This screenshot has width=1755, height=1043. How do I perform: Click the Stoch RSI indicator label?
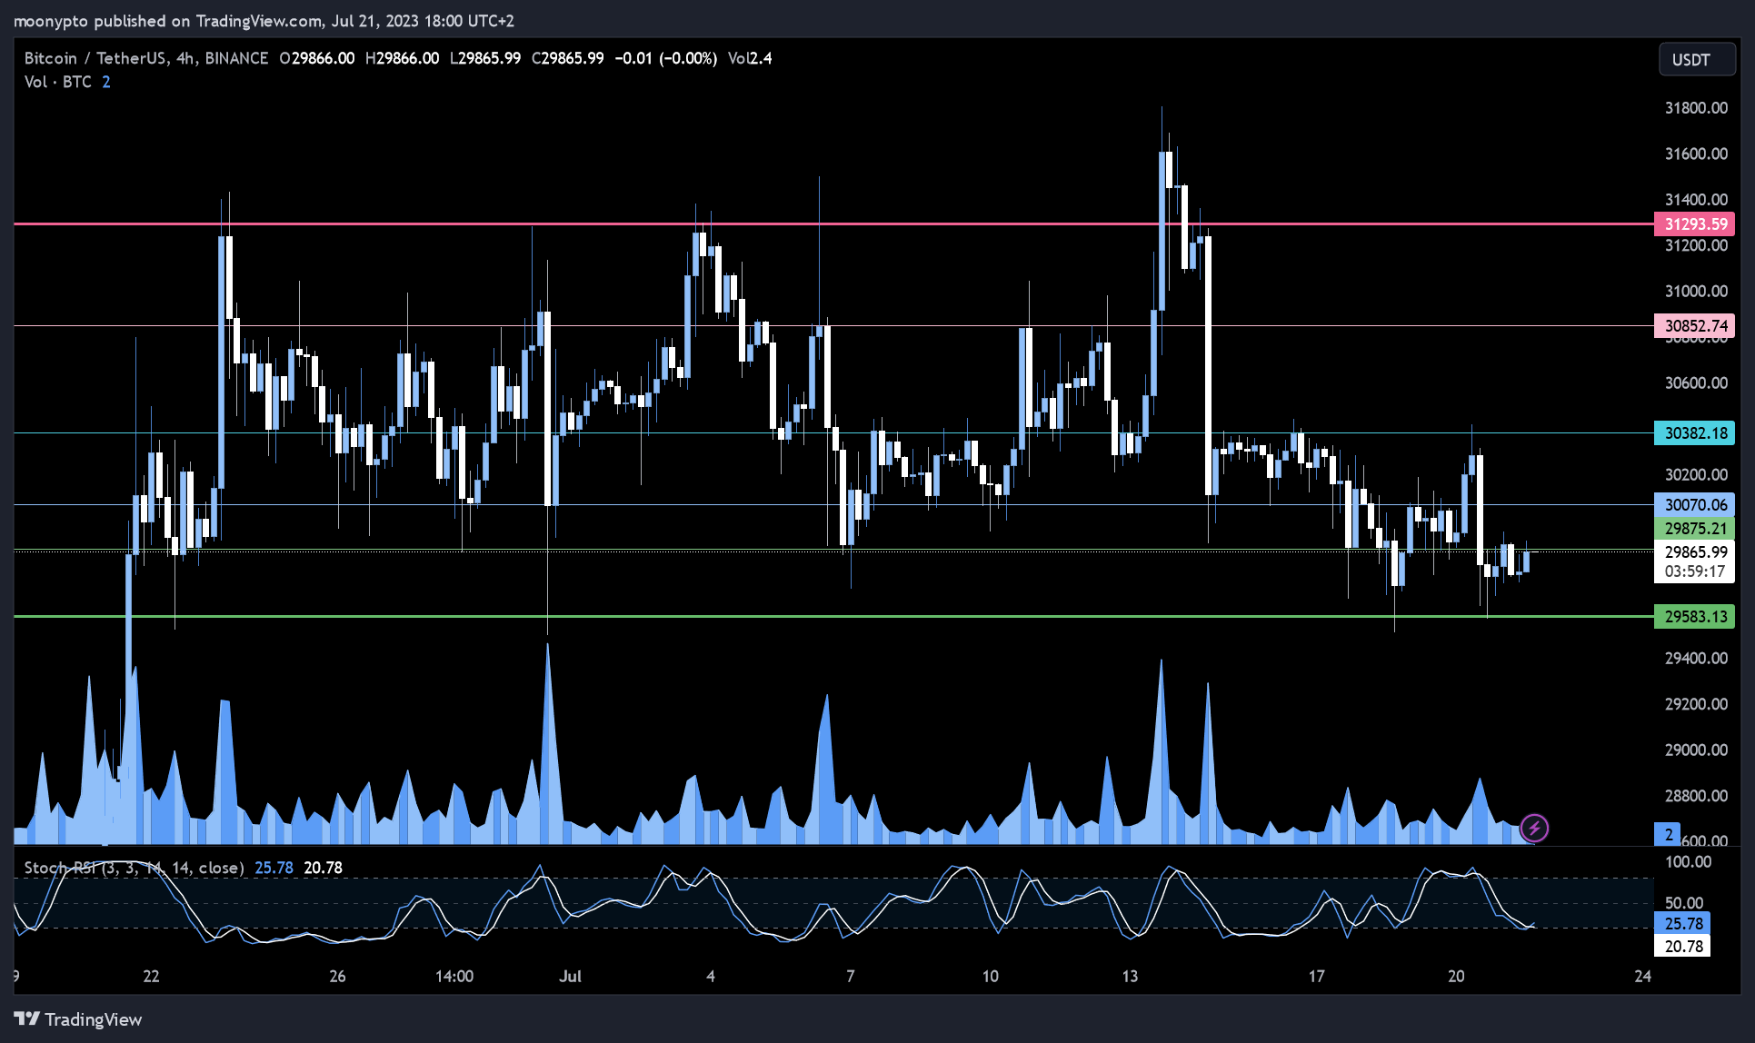click(x=134, y=868)
